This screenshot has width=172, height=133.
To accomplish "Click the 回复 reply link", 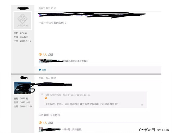I will [44, 70].
